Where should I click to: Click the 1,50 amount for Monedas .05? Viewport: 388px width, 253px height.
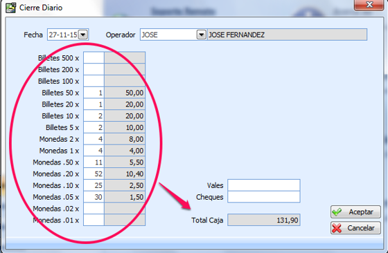(125, 197)
